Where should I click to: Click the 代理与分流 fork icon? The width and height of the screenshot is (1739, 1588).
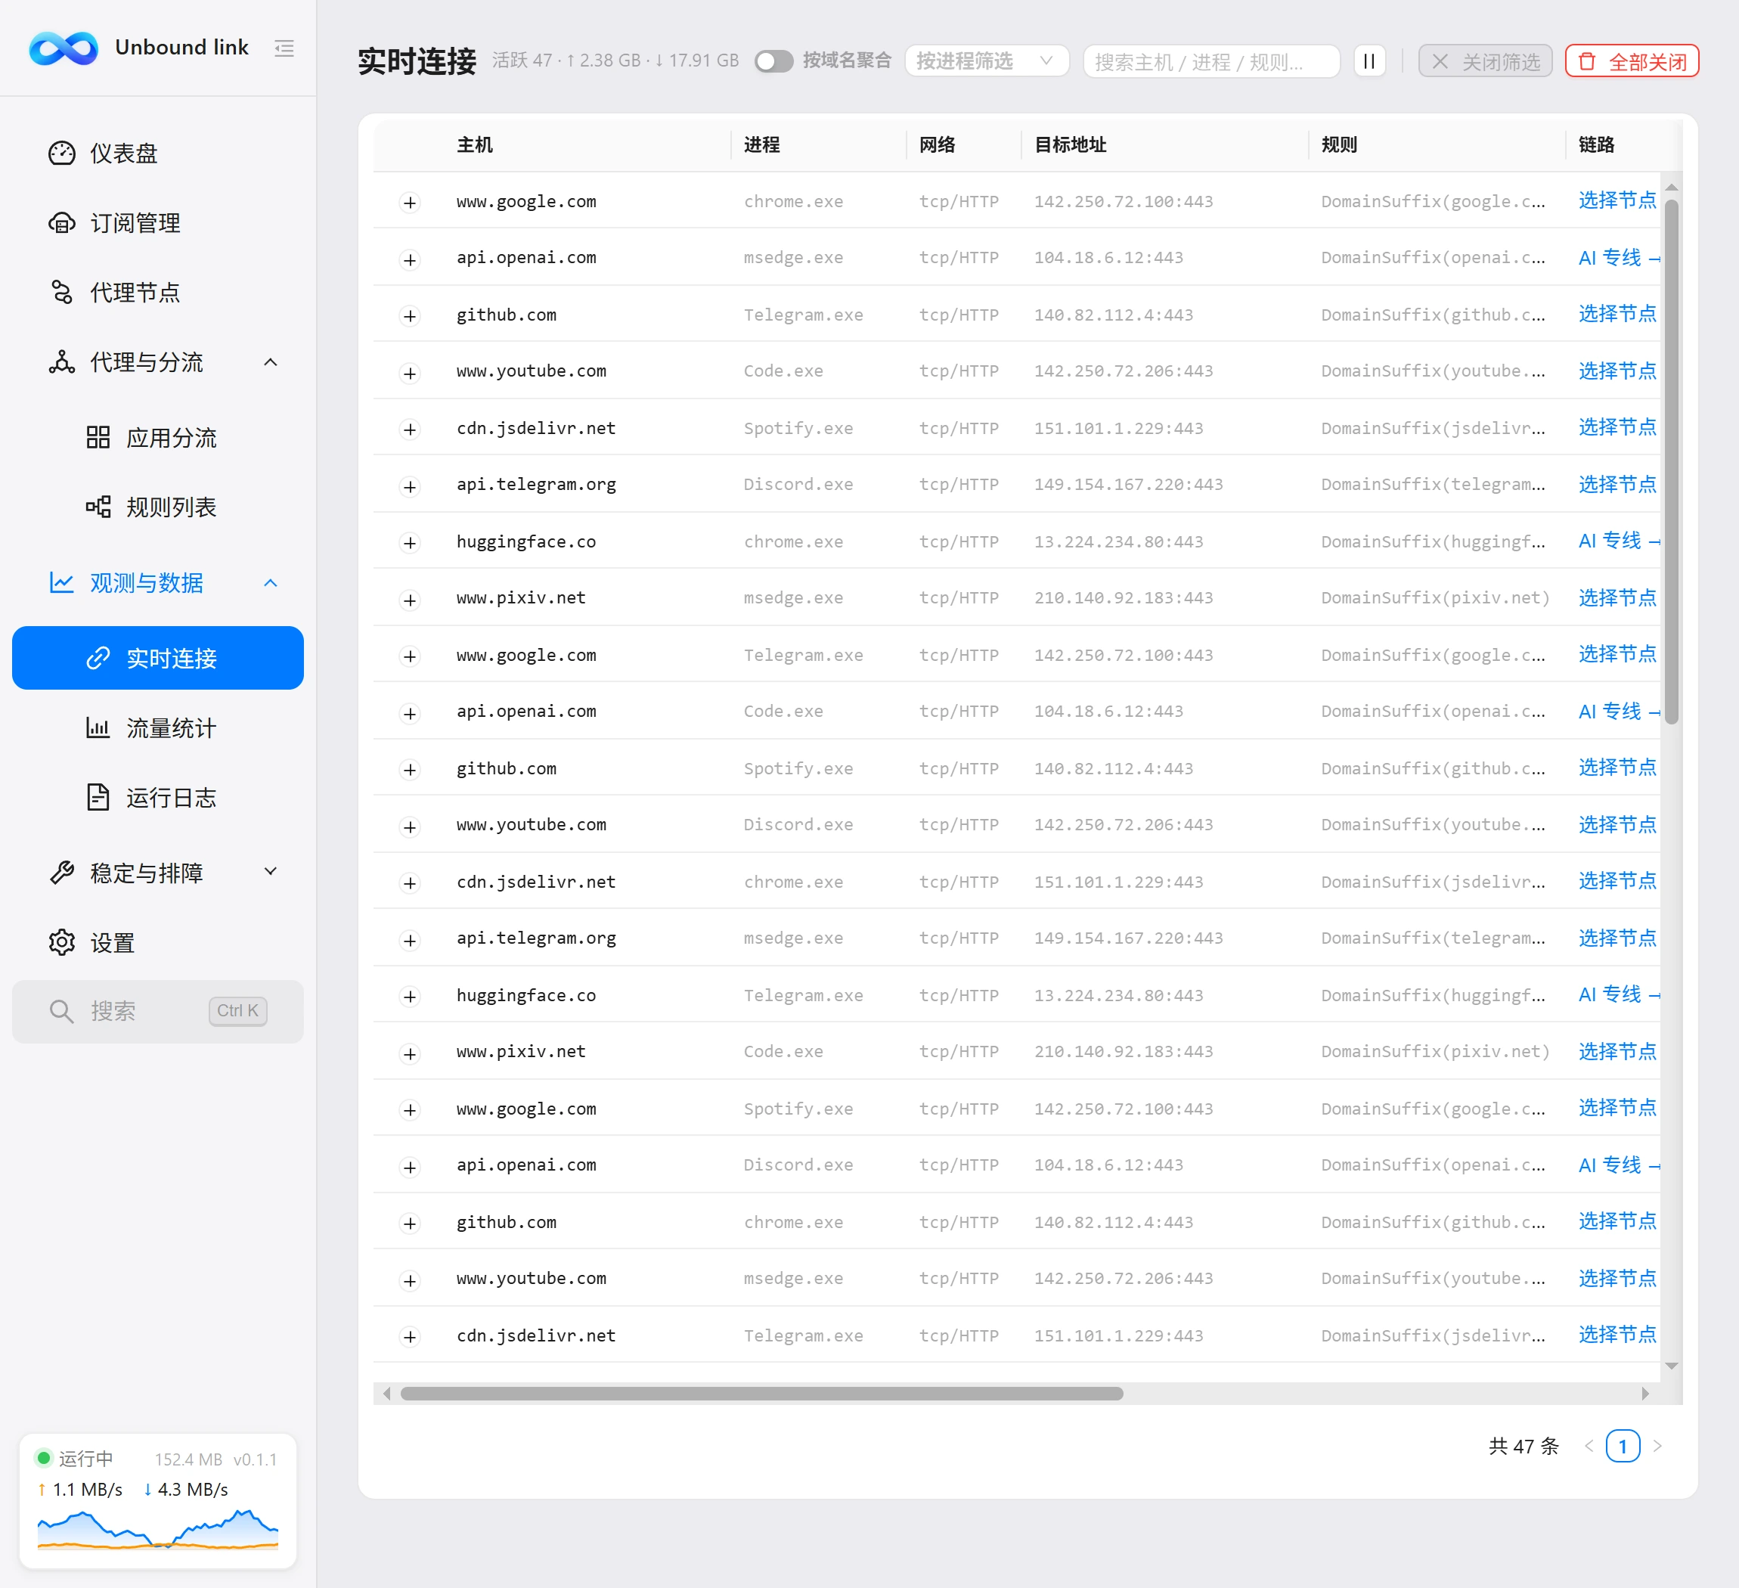[62, 361]
